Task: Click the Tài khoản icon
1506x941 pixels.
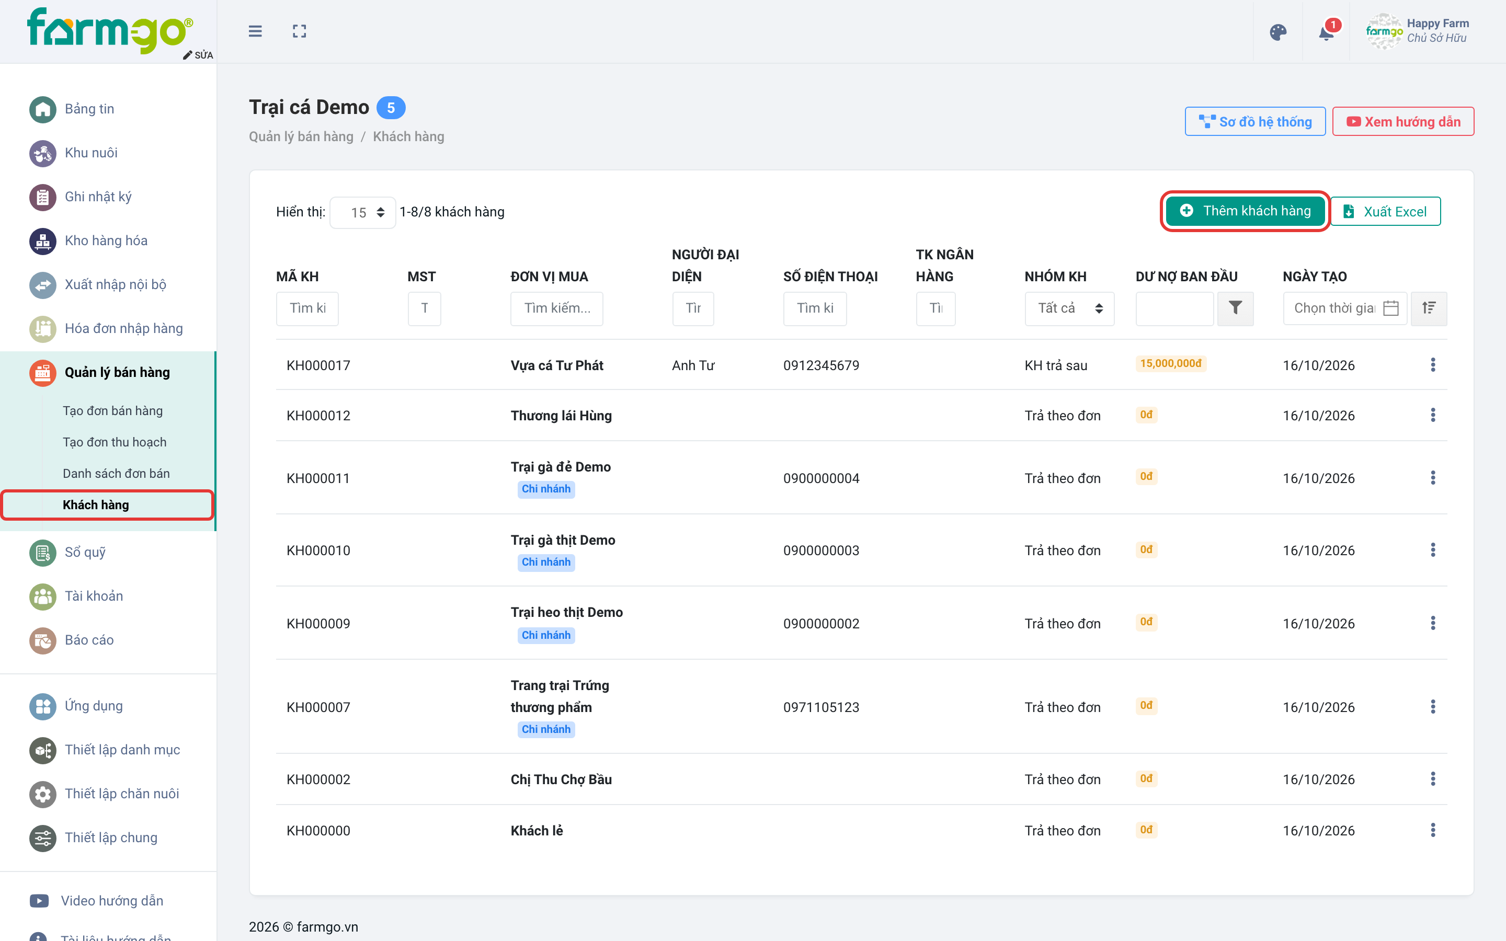Action: click(43, 596)
